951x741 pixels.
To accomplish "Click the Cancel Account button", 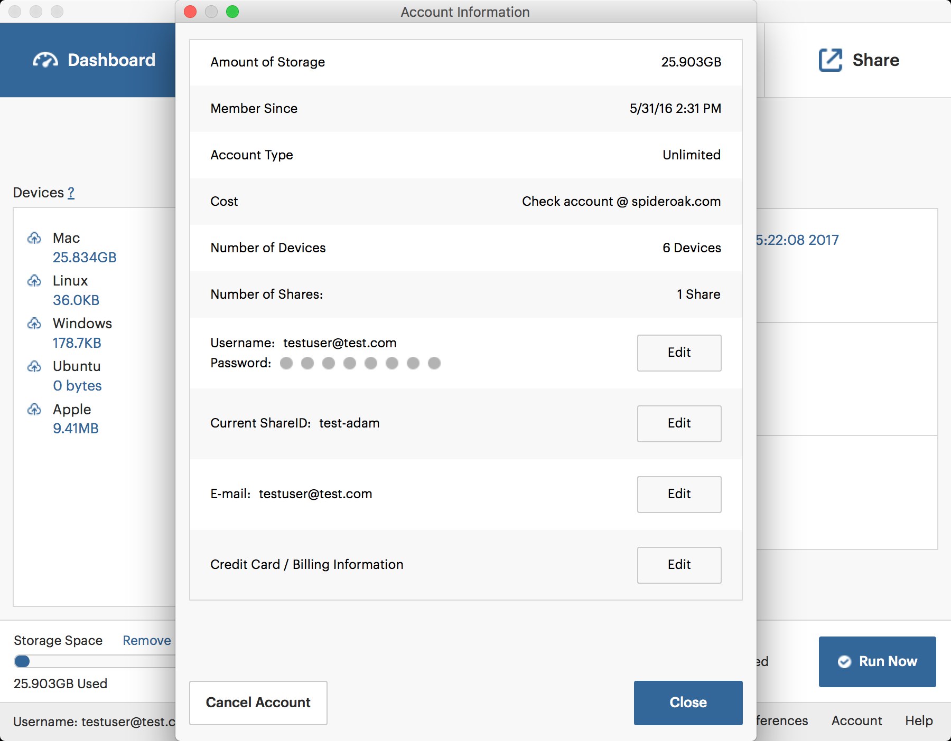I will (x=258, y=702).
